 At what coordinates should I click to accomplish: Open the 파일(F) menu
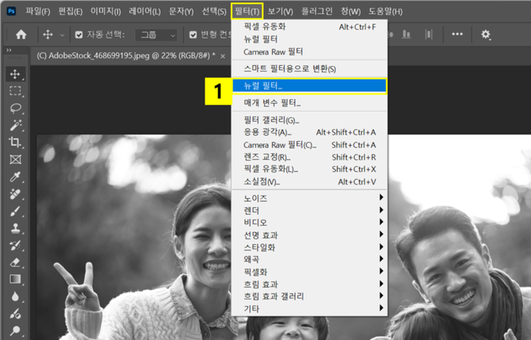(x=38, y=11)
